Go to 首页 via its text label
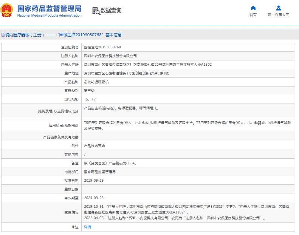The width and height of the screenshot is (299, 235). point(253,15)
